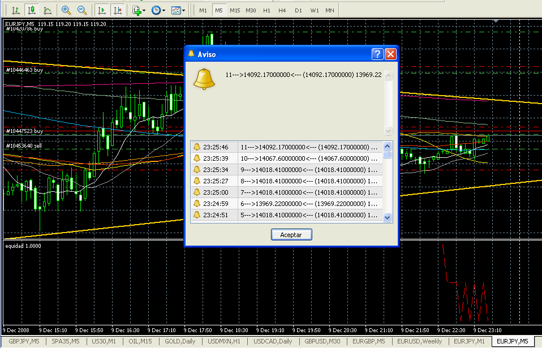Click the active EURJPY,M5 chart tab
542x348 pixels.
tap(512, 341)
